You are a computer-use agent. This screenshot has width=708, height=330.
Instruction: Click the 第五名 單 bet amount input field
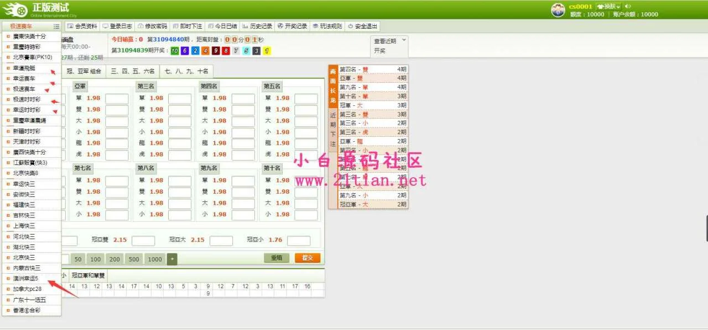(306, 98)
